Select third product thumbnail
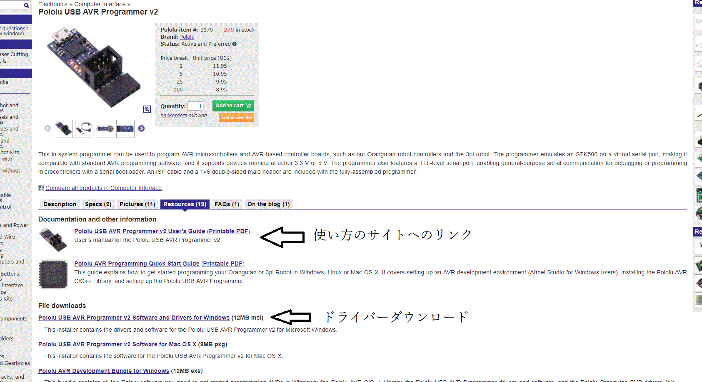This screenshot has width=702, height=382. click(x=105, y=128)
